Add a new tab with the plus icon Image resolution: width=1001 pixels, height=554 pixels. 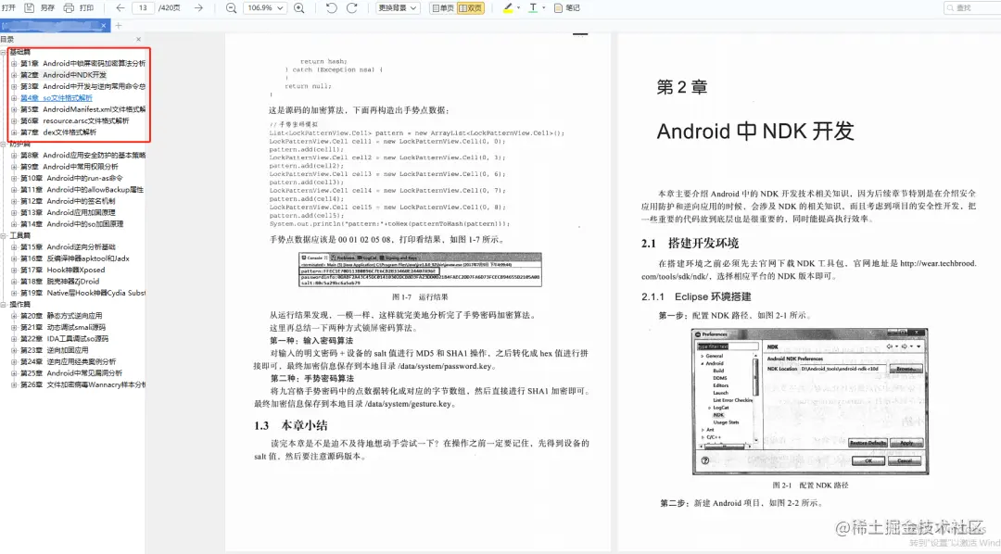118,26
